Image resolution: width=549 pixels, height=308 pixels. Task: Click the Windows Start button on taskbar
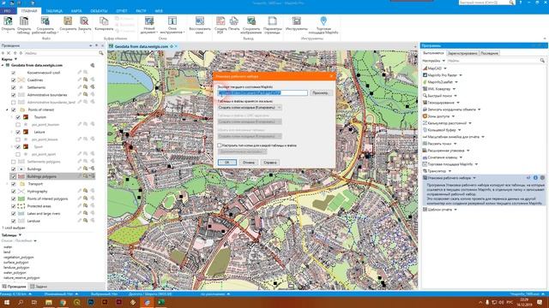pos(6,302)
